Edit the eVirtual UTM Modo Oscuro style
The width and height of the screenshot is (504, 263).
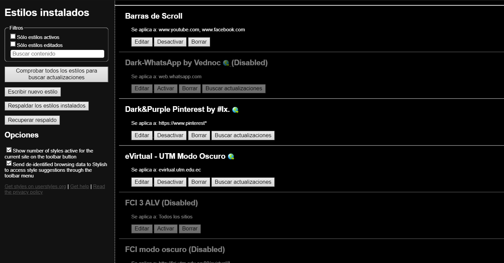(x=142, y=182)
